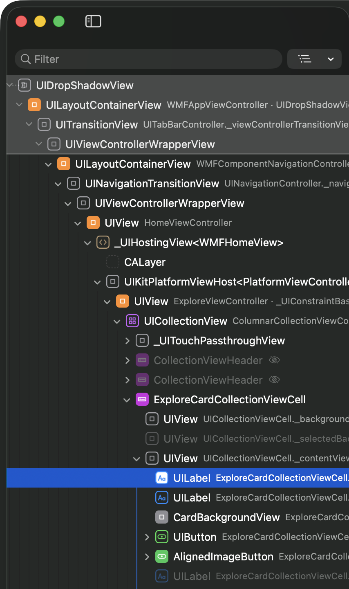Select ColumnarCollectionViewCo... label text
The width and height of the screenshot is (349, 589).
click(x=291, y=321)
